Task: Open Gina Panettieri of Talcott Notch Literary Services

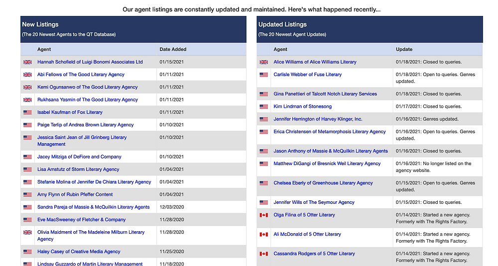Action: (x=325, y=94)
